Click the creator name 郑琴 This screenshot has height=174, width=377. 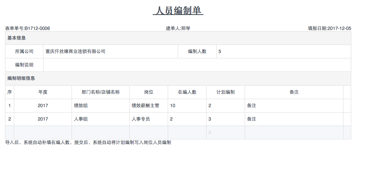point(186,28)
